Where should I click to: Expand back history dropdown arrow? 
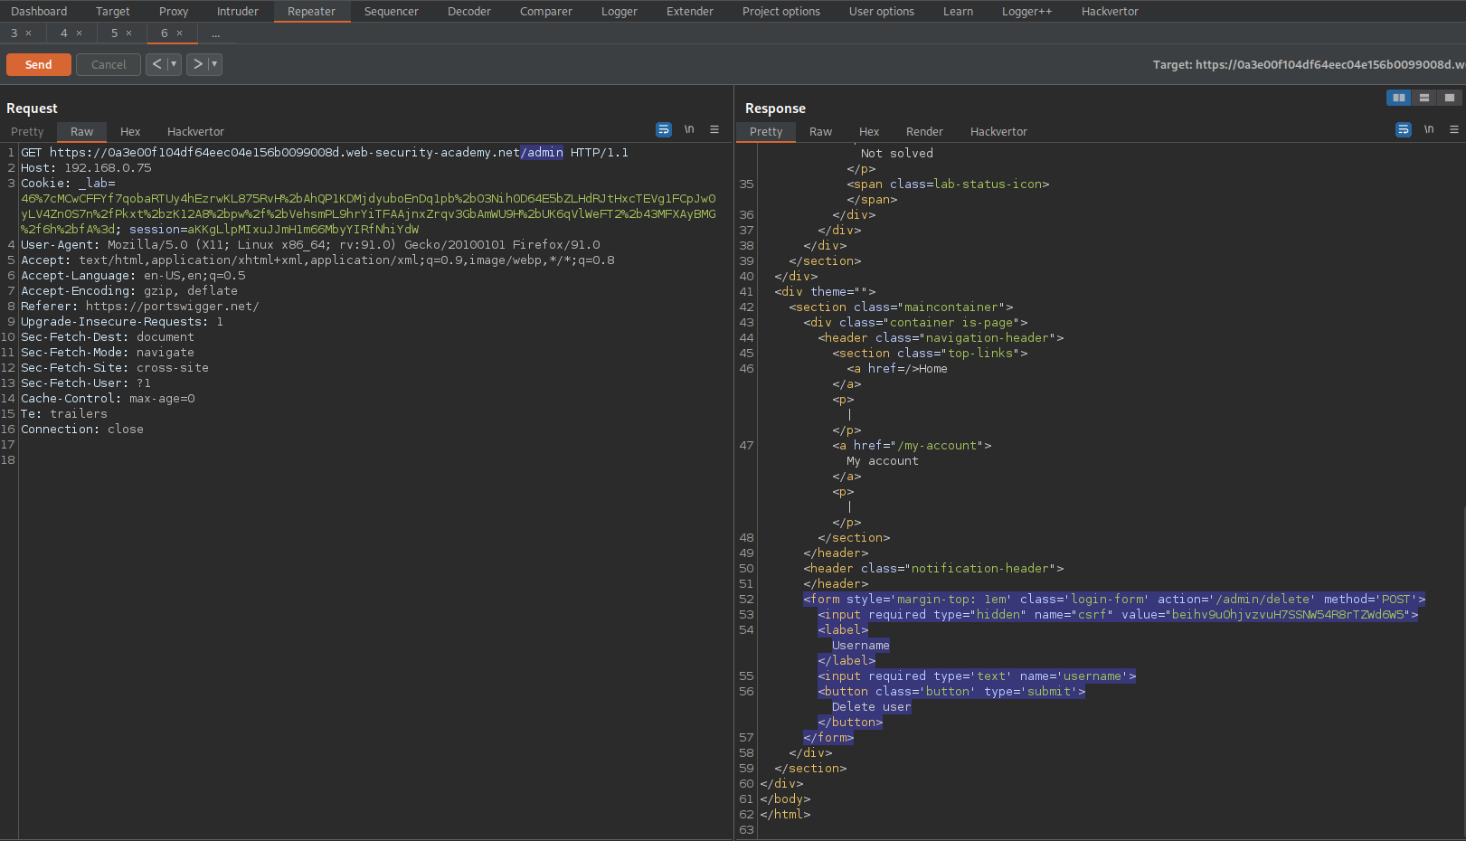[174, 64]
